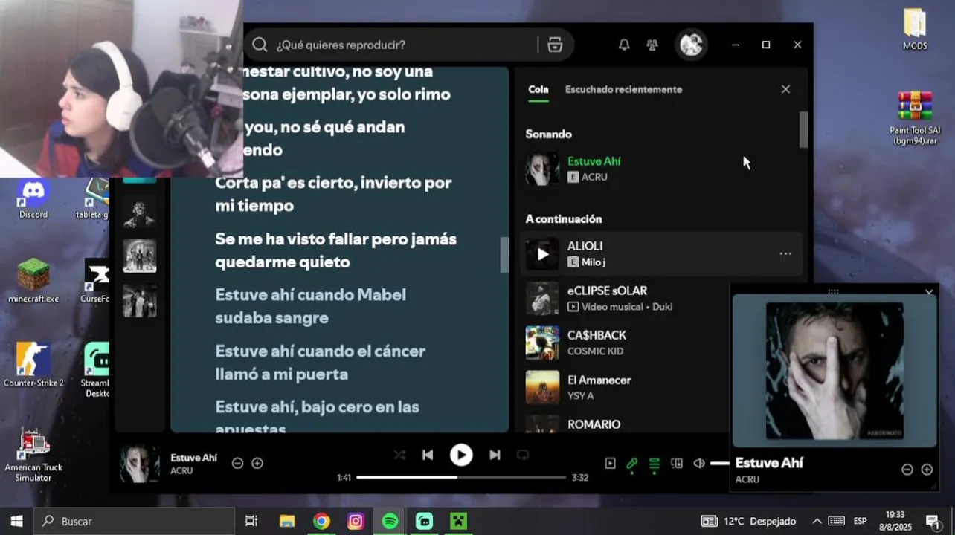Expand the system tray hidden icons chevron

tap(817, 521)
